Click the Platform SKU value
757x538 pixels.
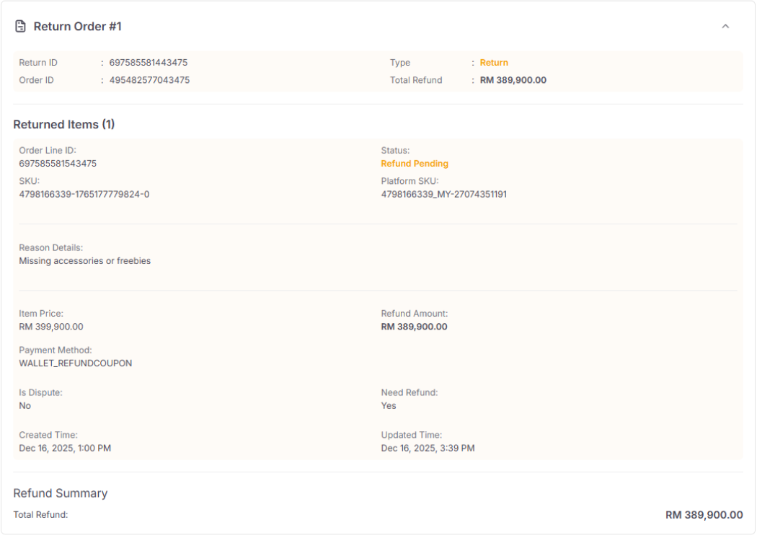tap(443, 194)
